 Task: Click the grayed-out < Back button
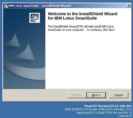pos(77,95)
